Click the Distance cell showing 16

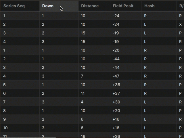click(x=83, y=136)
